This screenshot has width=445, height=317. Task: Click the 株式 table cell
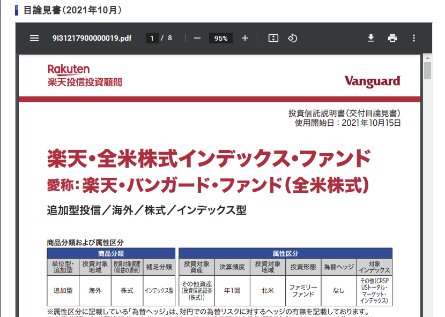click(127, 291)
